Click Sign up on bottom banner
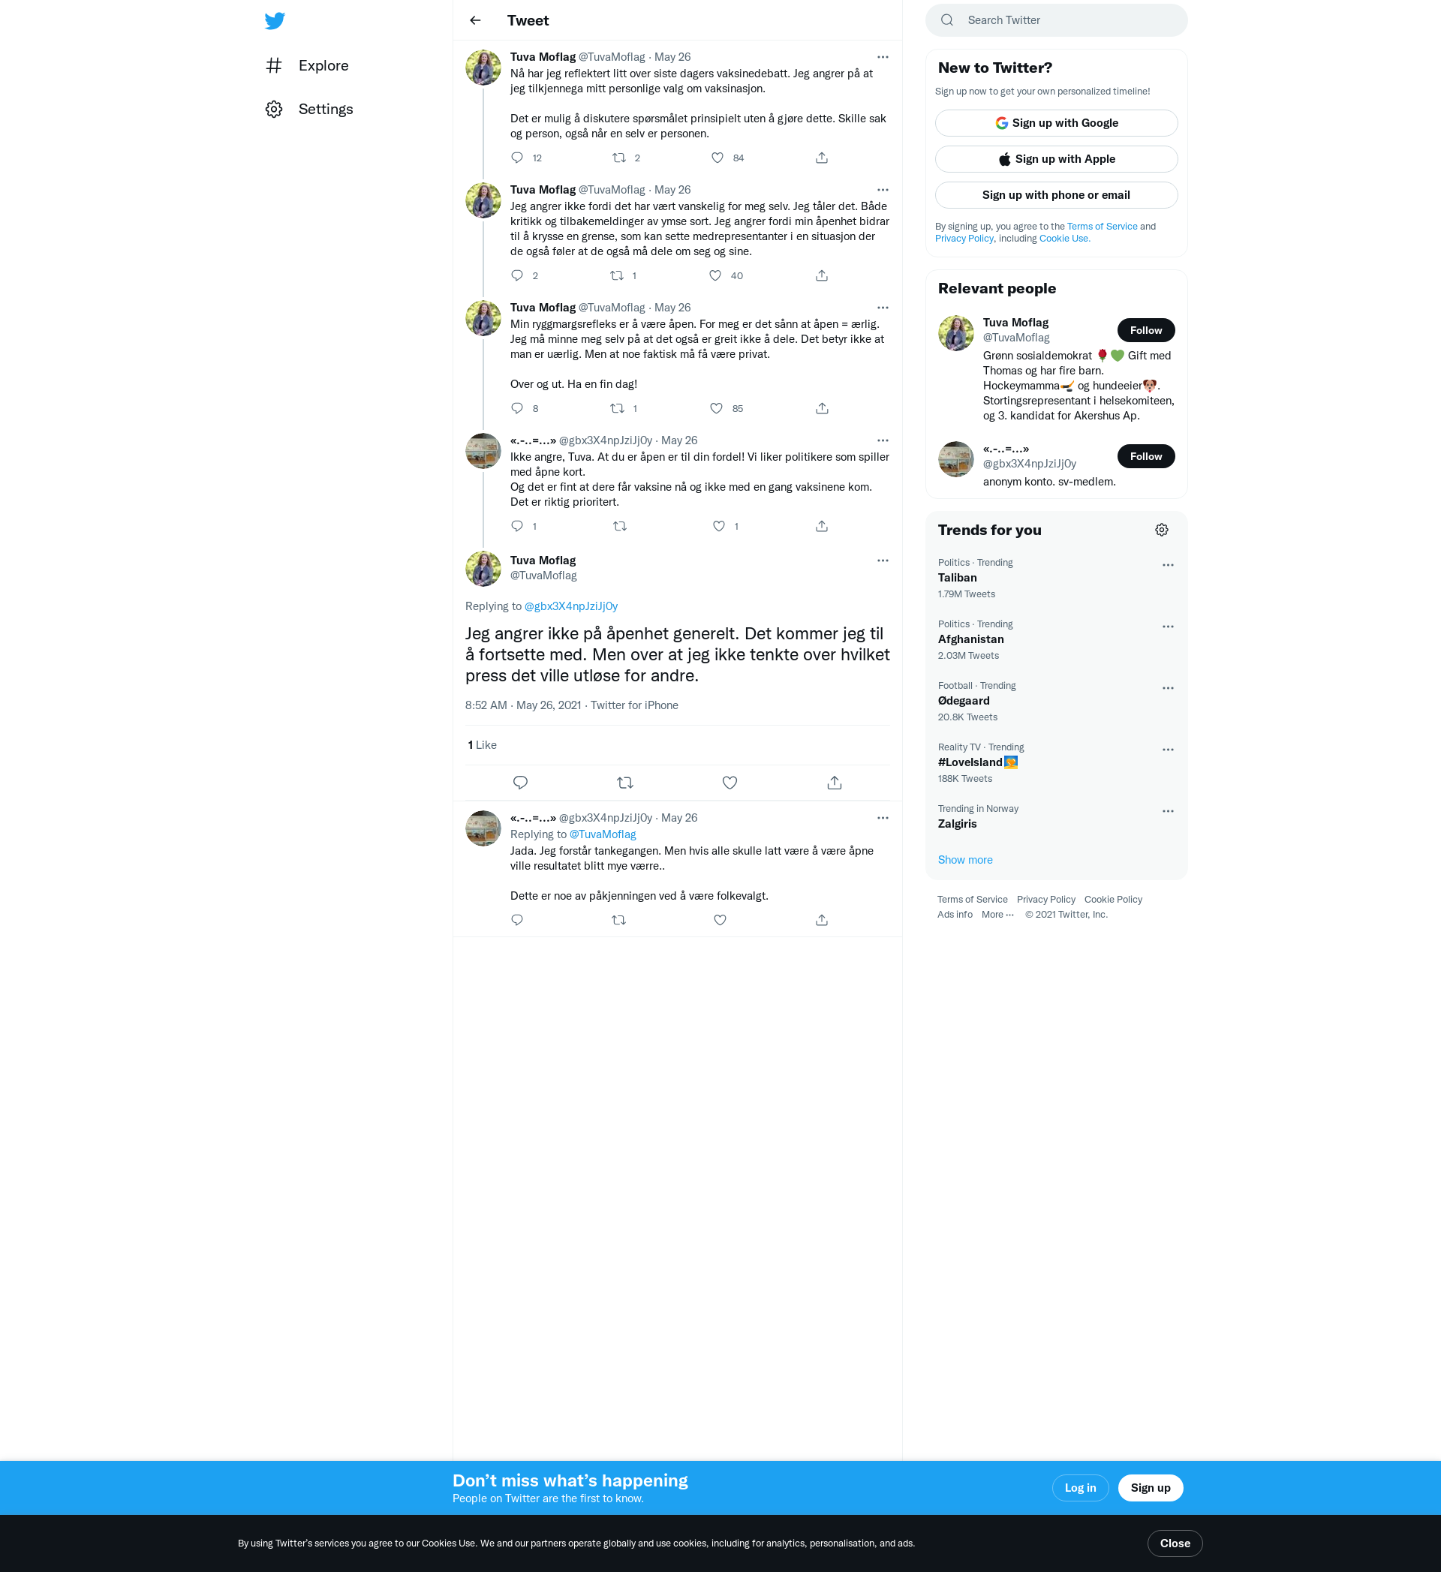This screenshot has height=1572, width=1441. pyautogui.click(x=1151, y=1488)
